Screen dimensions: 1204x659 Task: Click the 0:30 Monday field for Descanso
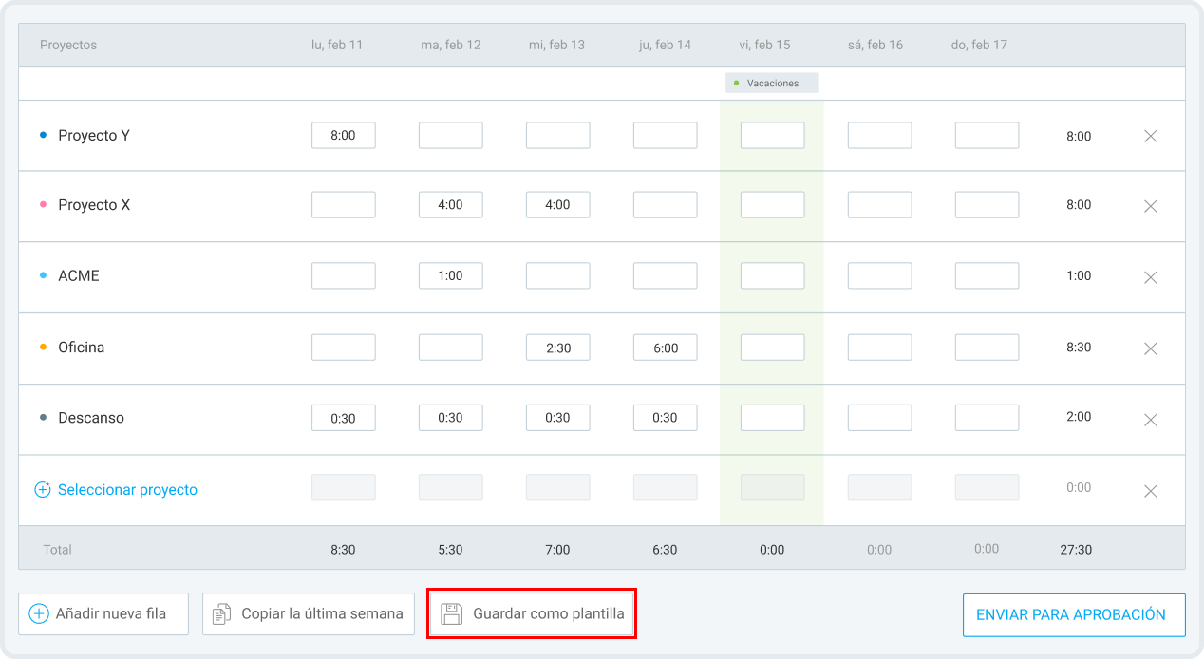point(343,418)
